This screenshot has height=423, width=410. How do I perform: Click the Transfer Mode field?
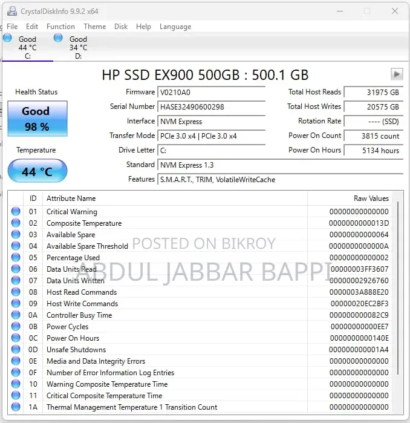(211, 136)
